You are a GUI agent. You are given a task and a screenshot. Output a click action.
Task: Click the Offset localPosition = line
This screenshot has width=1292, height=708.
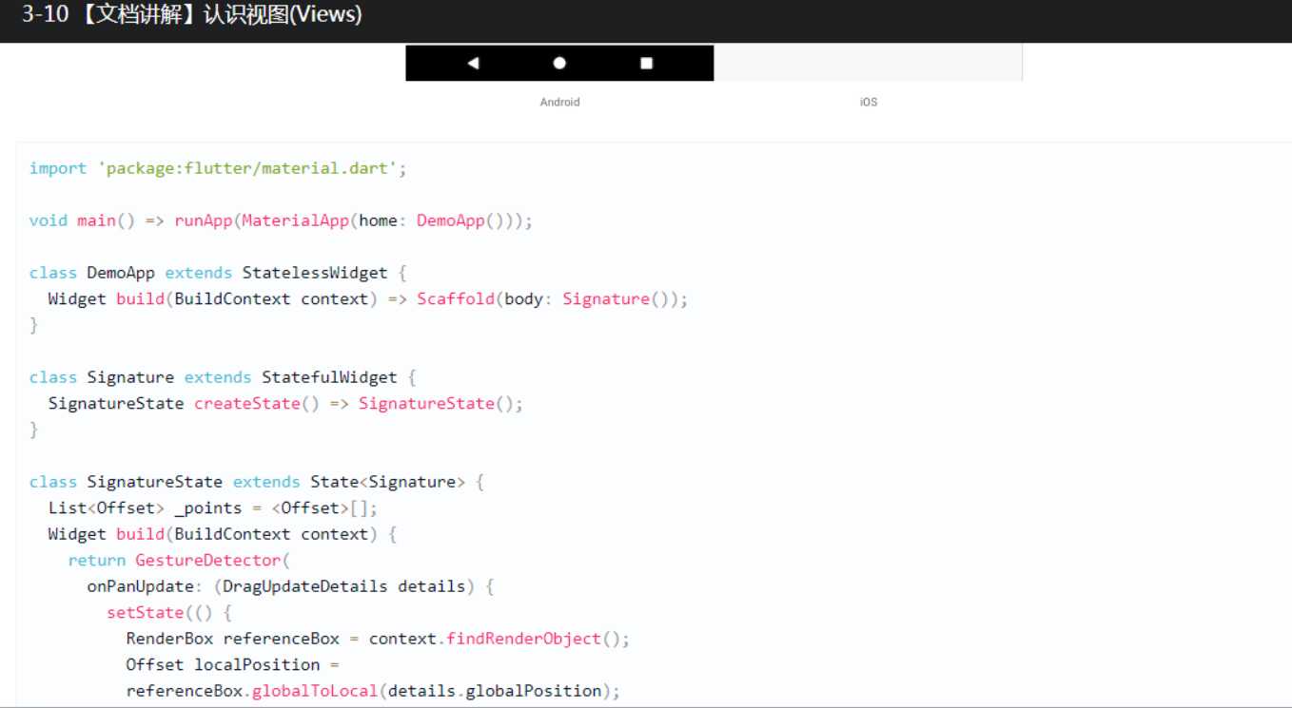point(232,665)
